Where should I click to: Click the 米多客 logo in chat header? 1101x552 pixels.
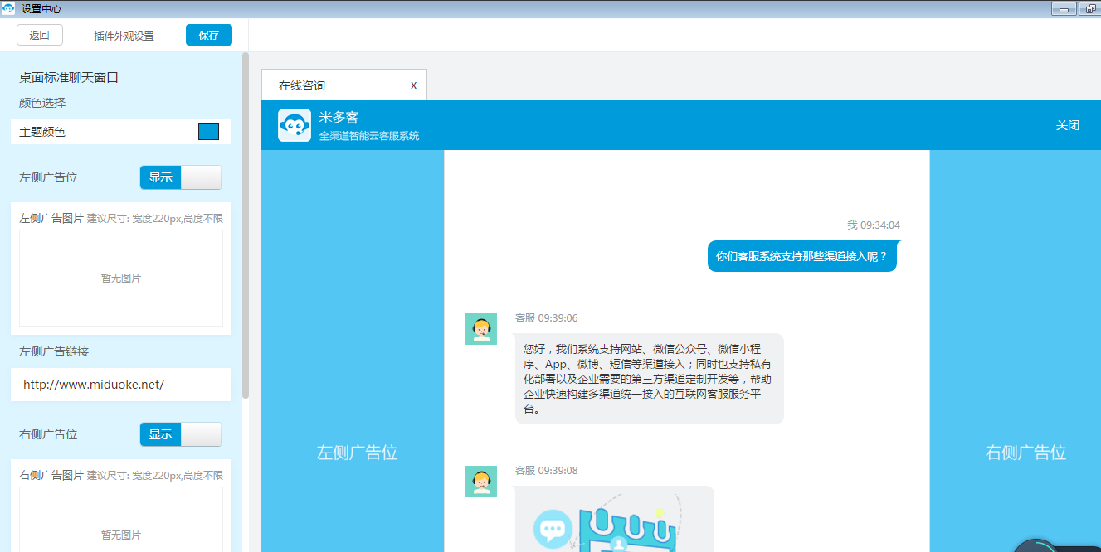pyautogui.click(x=295, y=125)
